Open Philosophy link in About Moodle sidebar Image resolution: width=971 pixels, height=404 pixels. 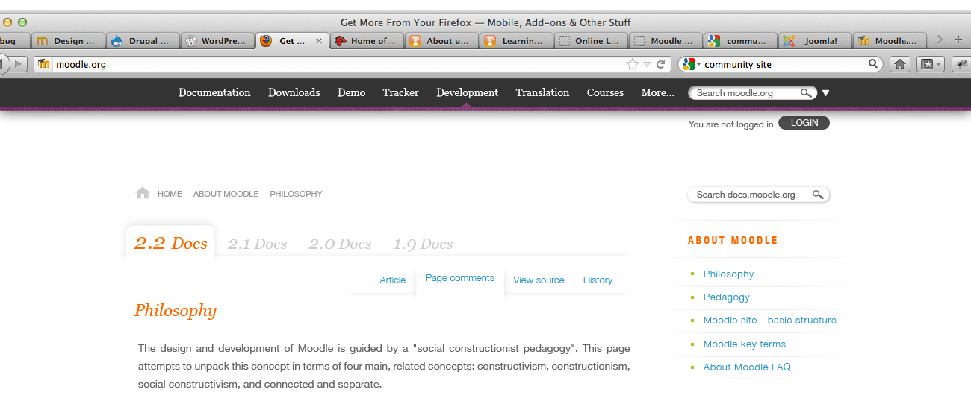(728, 274)
